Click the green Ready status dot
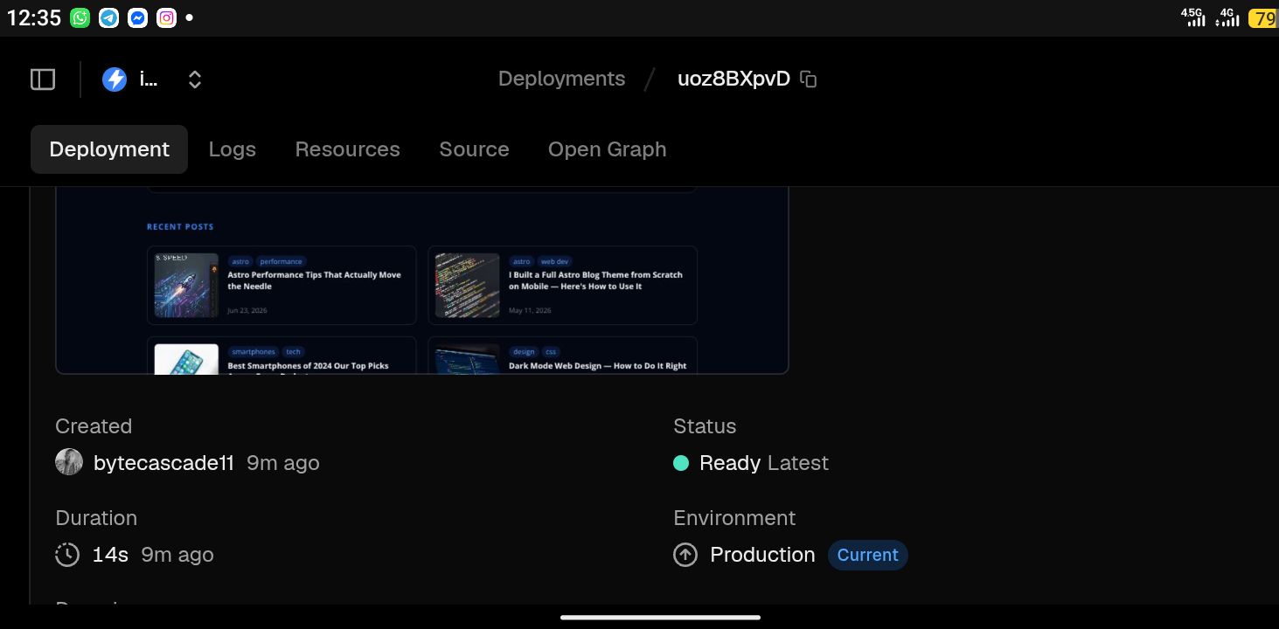This screenshot has height=629, width=1279. click(x=681, y=463)
